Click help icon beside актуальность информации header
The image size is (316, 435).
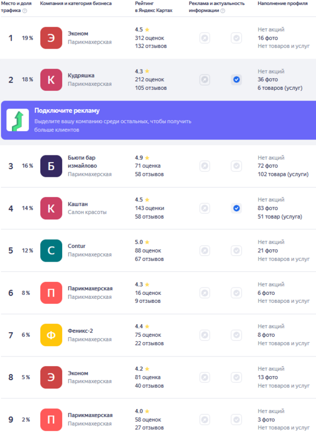[x=222, y=11]
